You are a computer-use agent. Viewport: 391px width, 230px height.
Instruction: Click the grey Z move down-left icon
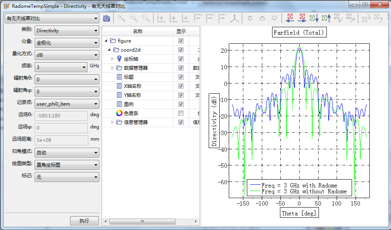[x=338, y=18]
